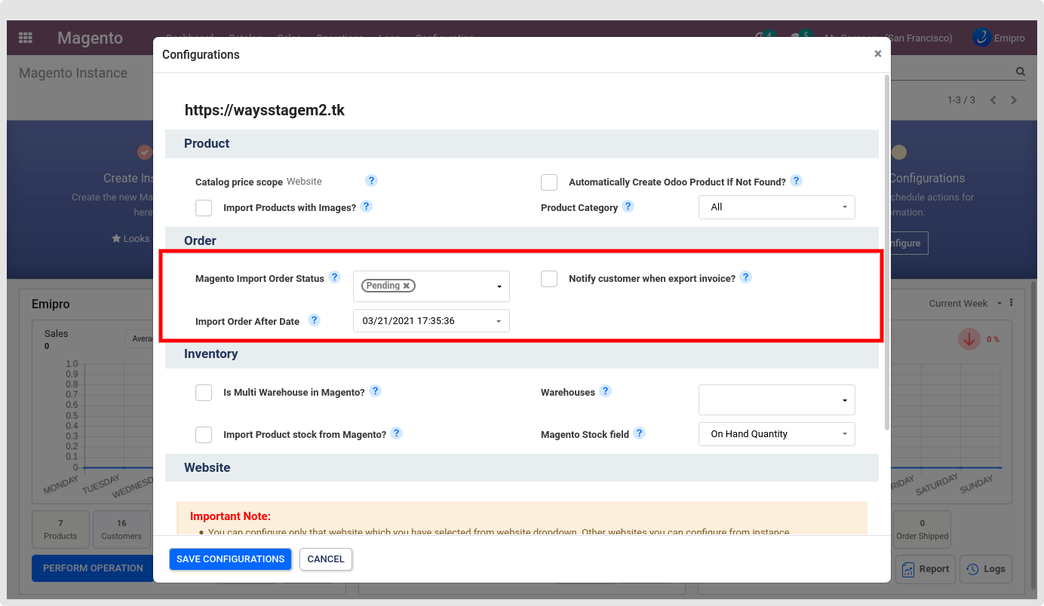This screenshot has height=606, width=1044.
Task: Click the Important Note heading
Action: click(230, 516)
